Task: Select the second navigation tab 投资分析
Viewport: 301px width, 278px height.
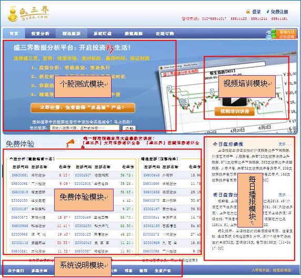Action: (x=41, y=34)
